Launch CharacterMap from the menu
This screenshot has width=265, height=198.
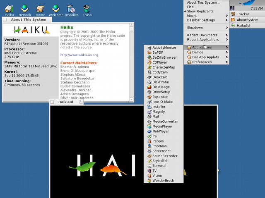tap(164, 67)
